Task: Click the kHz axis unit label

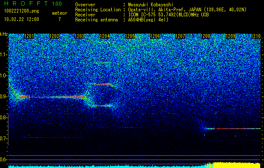Action: [x=4, y=34]
